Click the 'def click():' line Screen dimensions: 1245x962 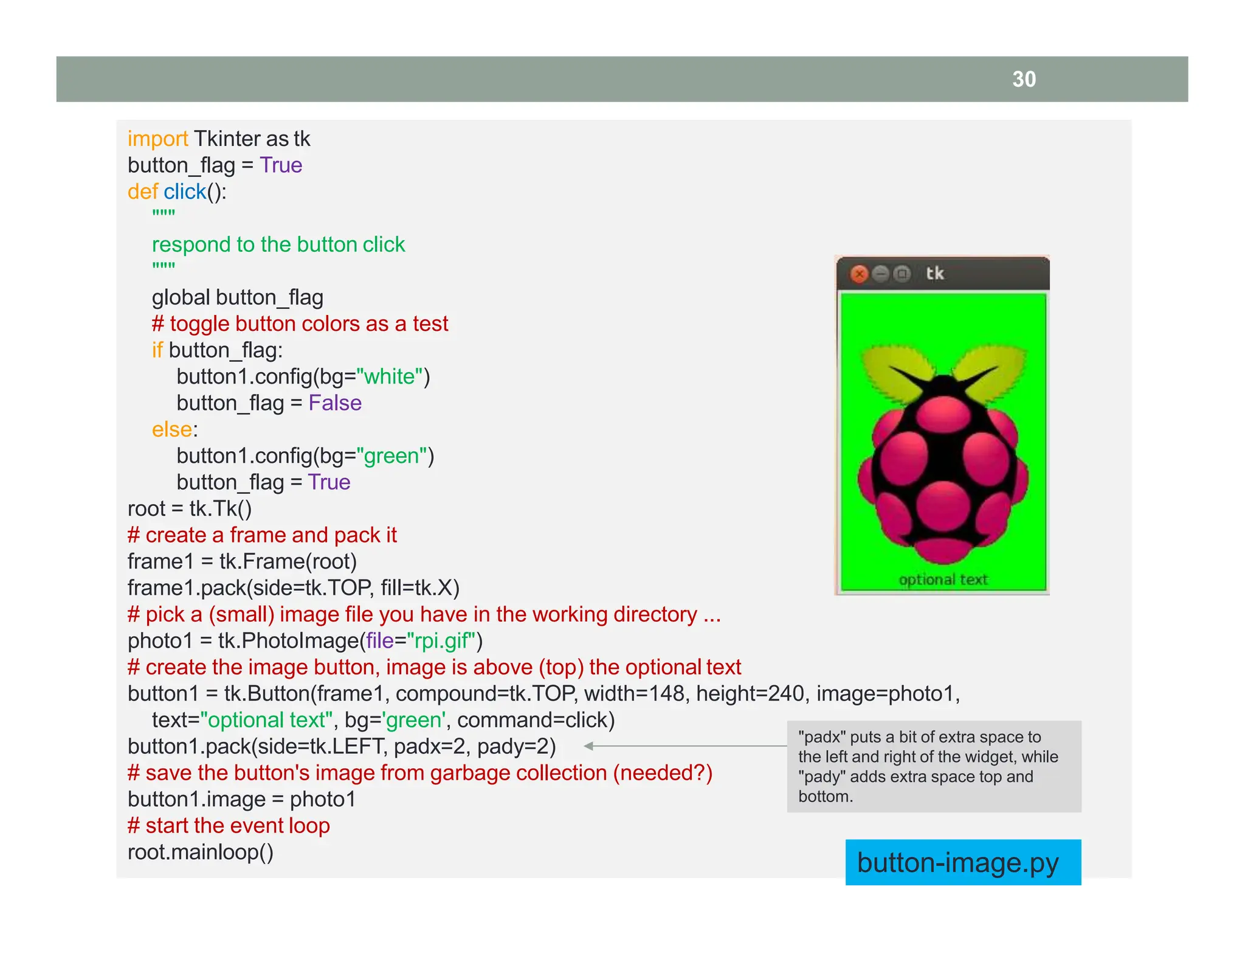coord(177,192)
